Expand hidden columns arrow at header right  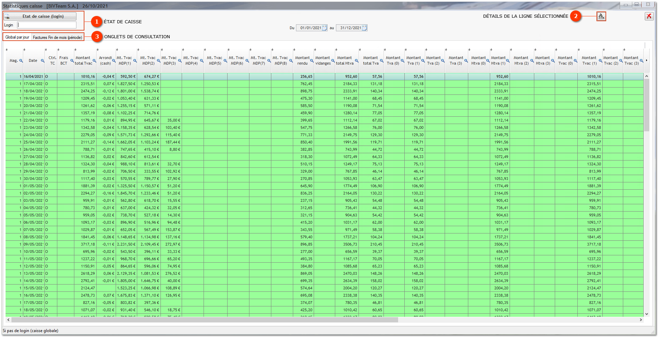click(x=646, y=60)
